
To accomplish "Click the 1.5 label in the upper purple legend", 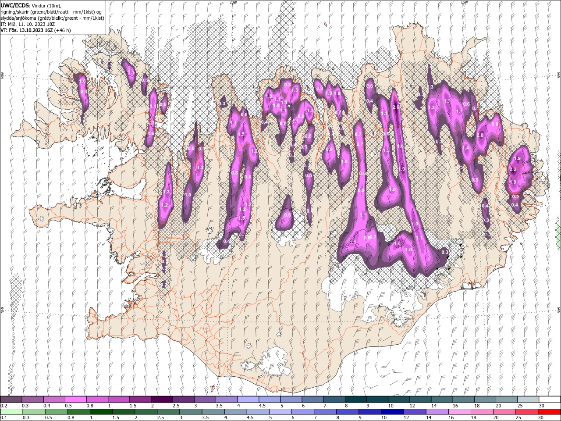I will click(133, 406).
